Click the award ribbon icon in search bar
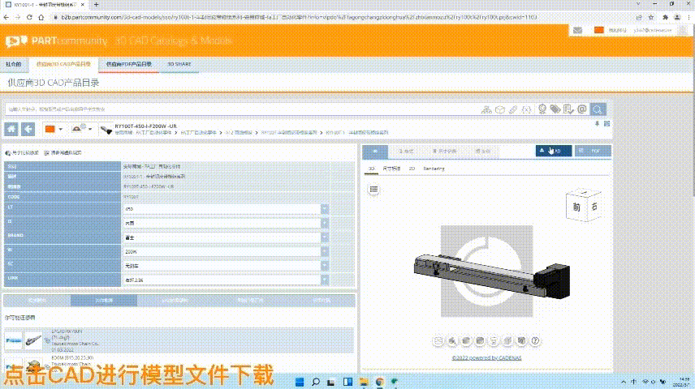 point(542,109)
